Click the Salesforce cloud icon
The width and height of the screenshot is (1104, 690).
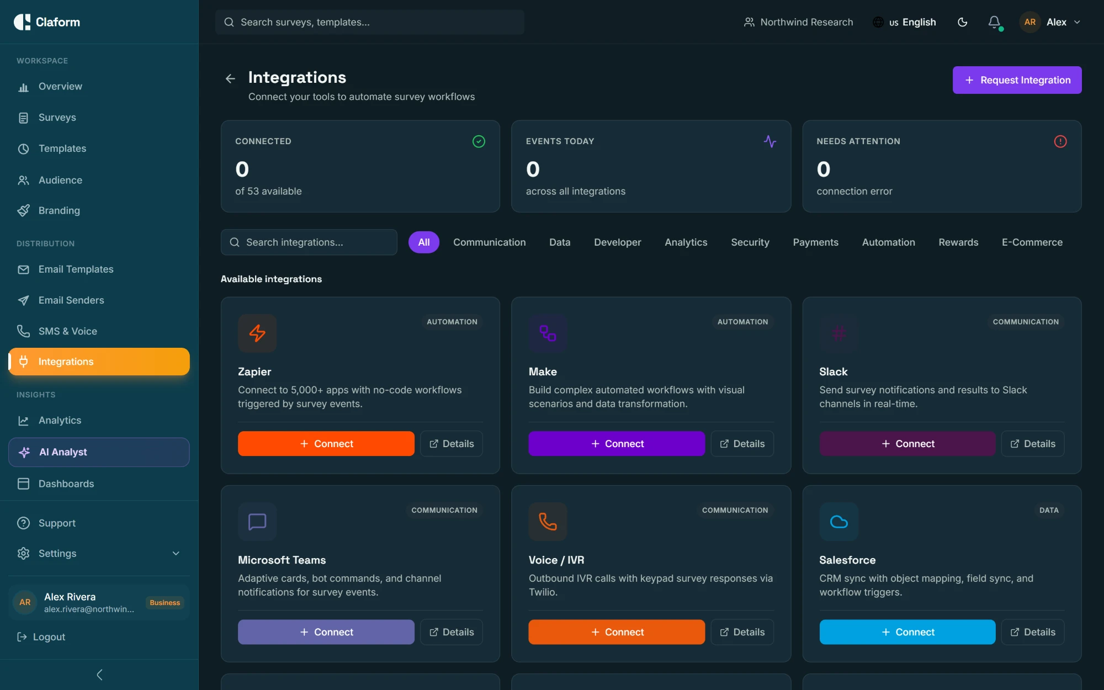point(838,522)
